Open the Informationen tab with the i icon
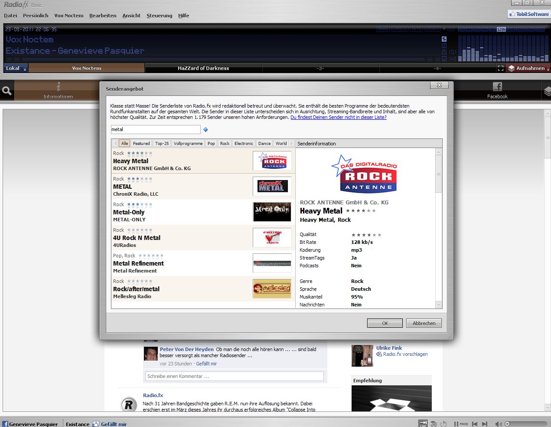Viewport: 551px width, 427px height. click(x=58, y=90)
